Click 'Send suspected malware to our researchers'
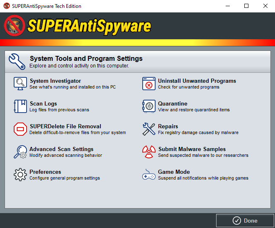 click(x=203, y=155)
